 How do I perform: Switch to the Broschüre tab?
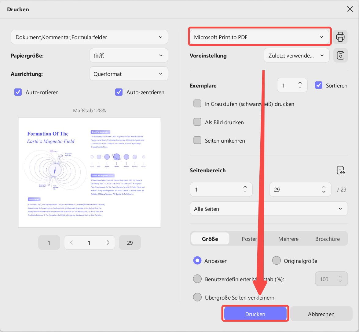coord(328,239)
